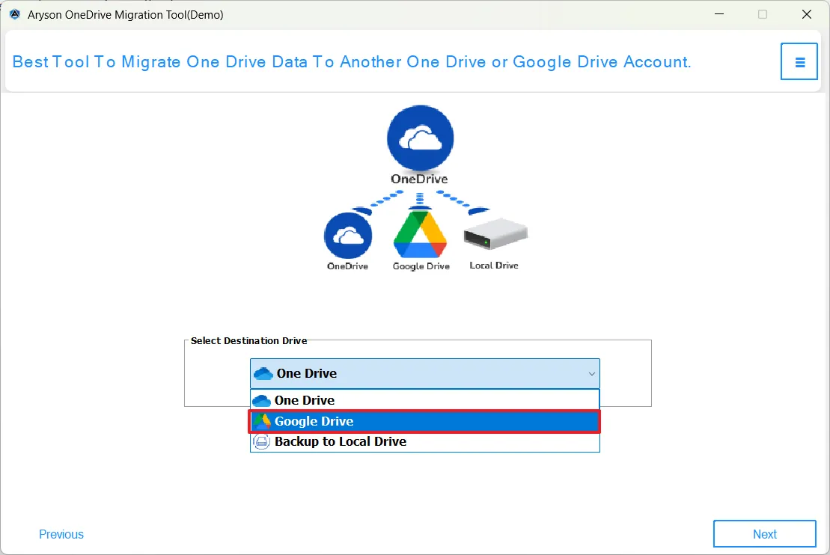This screenshot has height=555, width=830.
Task: Click the cloud icon beside the One Drive list option
Action: coord(261,400)
